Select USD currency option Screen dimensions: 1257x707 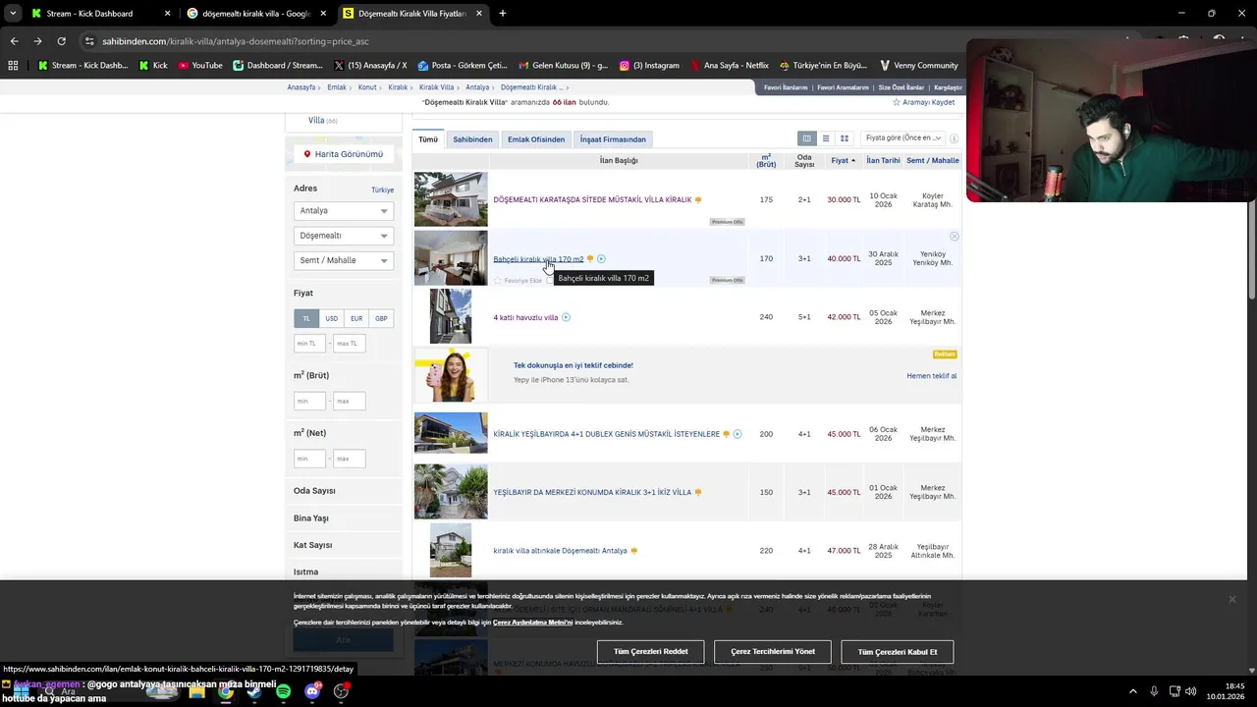pyautogui.click(x=331, y=318)
